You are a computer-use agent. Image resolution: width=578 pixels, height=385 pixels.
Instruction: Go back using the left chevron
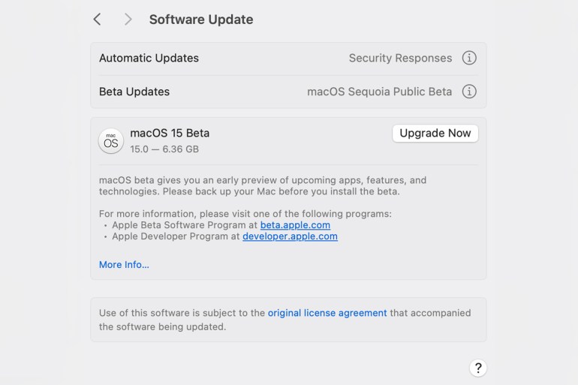pyautogui.click(x=97, y=20)
